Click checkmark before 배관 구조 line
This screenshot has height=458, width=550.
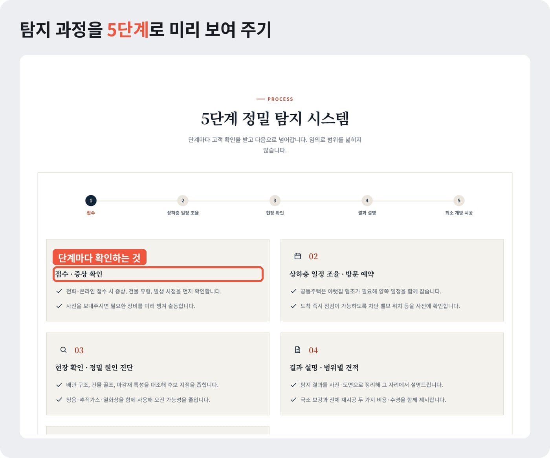pyautogui.click(x=59, y=385)
